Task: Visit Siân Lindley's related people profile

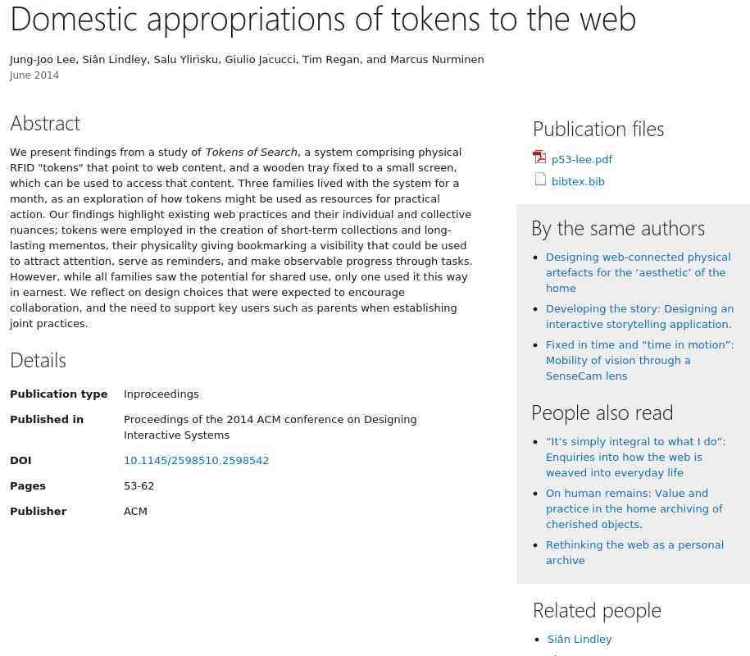Action: pyautogui.click(x=580, y=640)
